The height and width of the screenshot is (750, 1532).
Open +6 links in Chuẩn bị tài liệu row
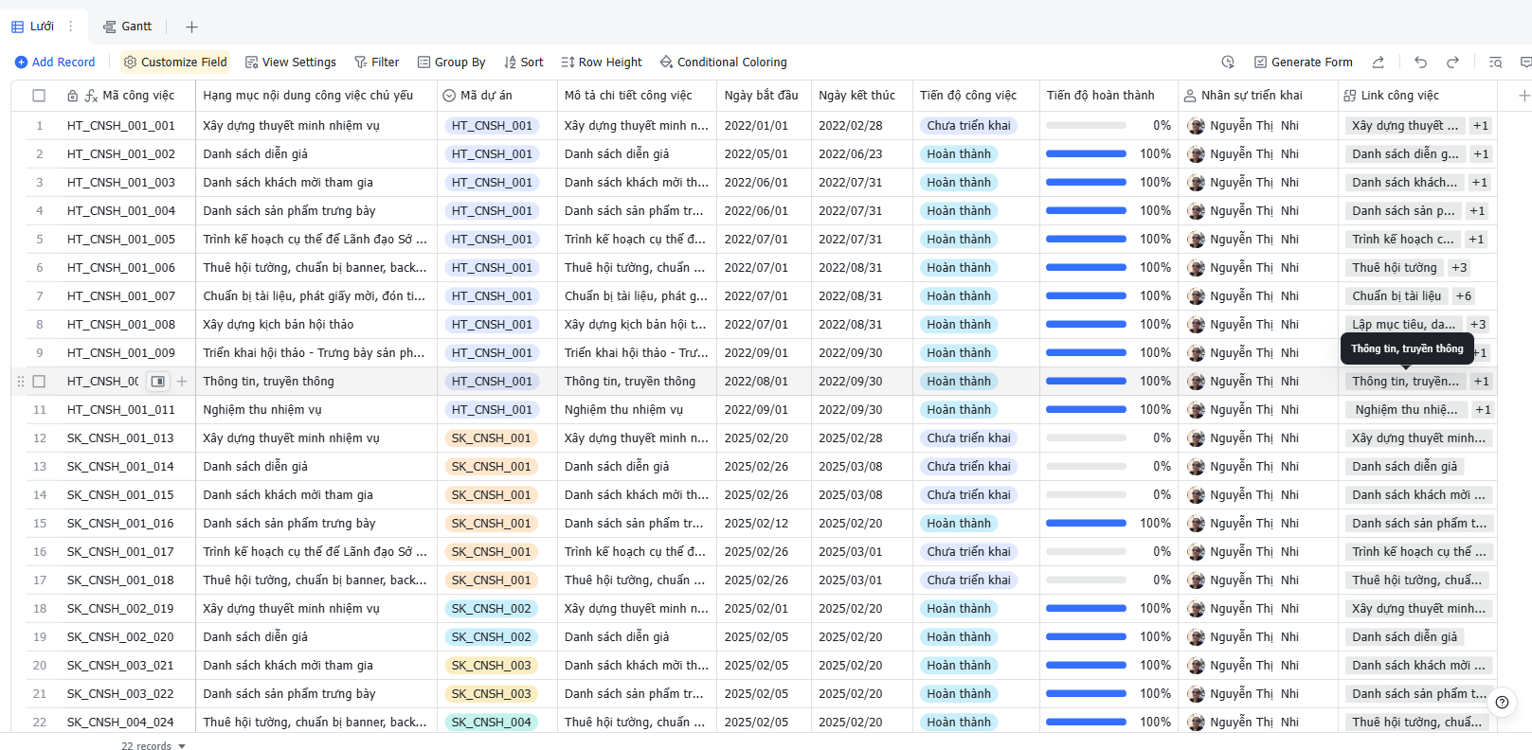[x=1464, y=295]
